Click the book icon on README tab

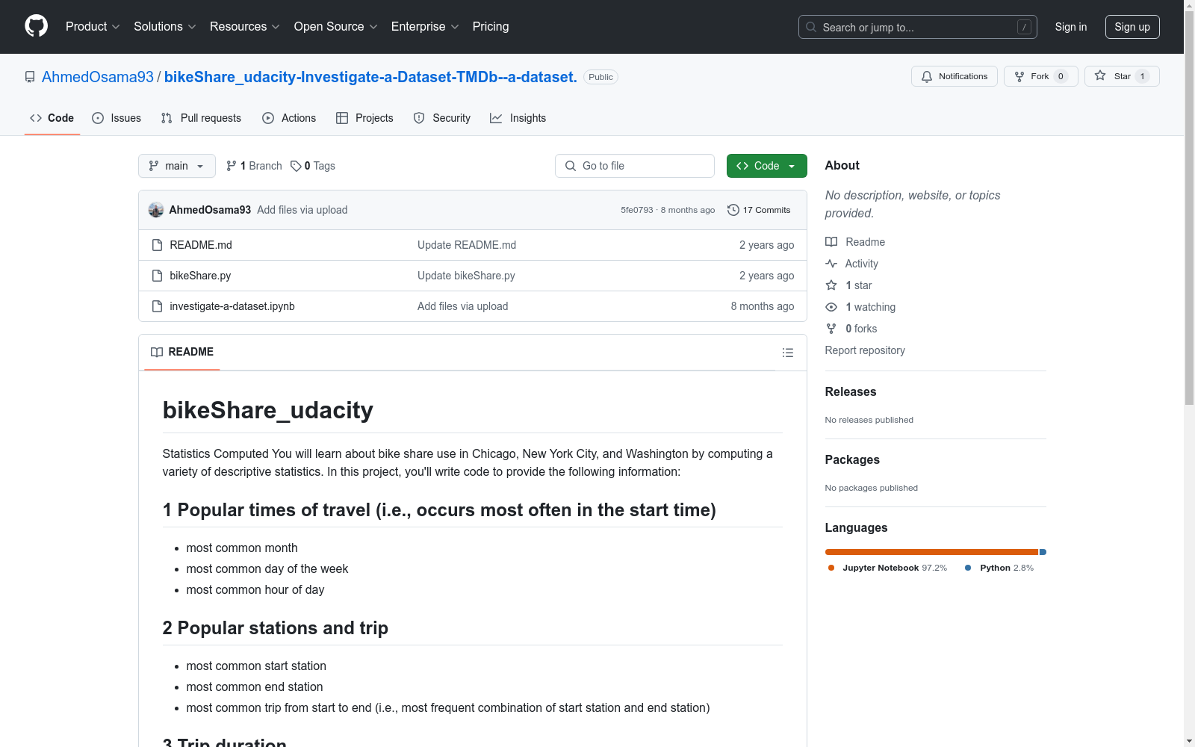click(x=157, y=352)
